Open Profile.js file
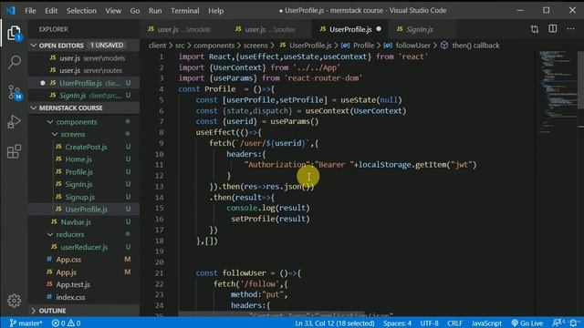 (84, 172)
